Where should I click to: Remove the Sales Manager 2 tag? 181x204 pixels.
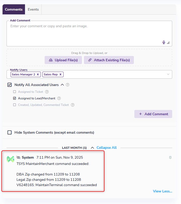pos(38,74)
